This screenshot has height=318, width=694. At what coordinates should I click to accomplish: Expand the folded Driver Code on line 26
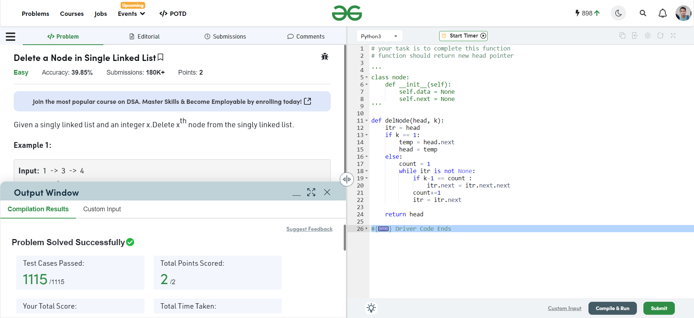click(367, 229)
